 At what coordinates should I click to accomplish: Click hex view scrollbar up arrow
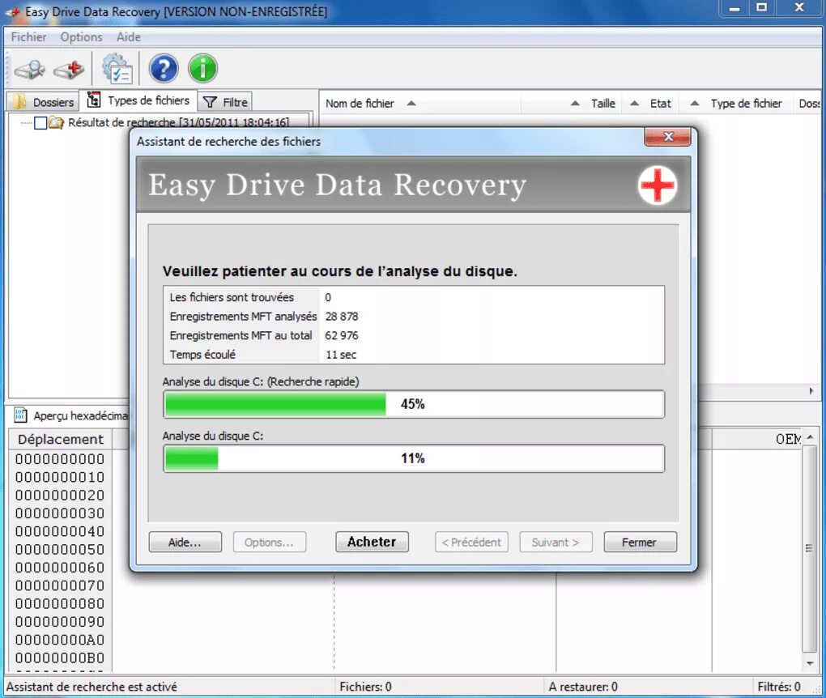[x=810, y=437]
